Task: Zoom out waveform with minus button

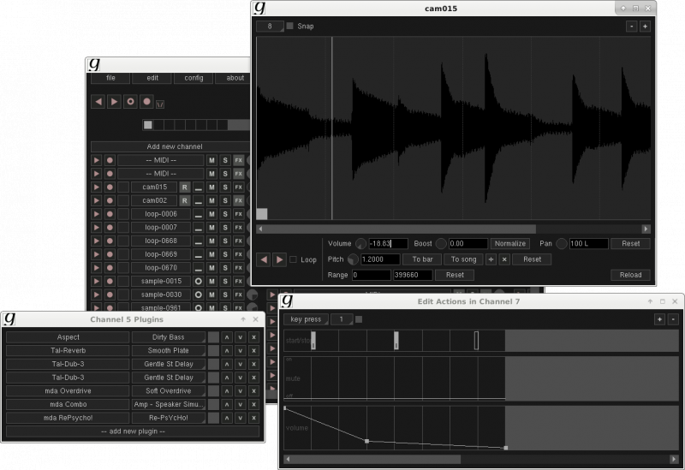Action: tap(632, 27)
